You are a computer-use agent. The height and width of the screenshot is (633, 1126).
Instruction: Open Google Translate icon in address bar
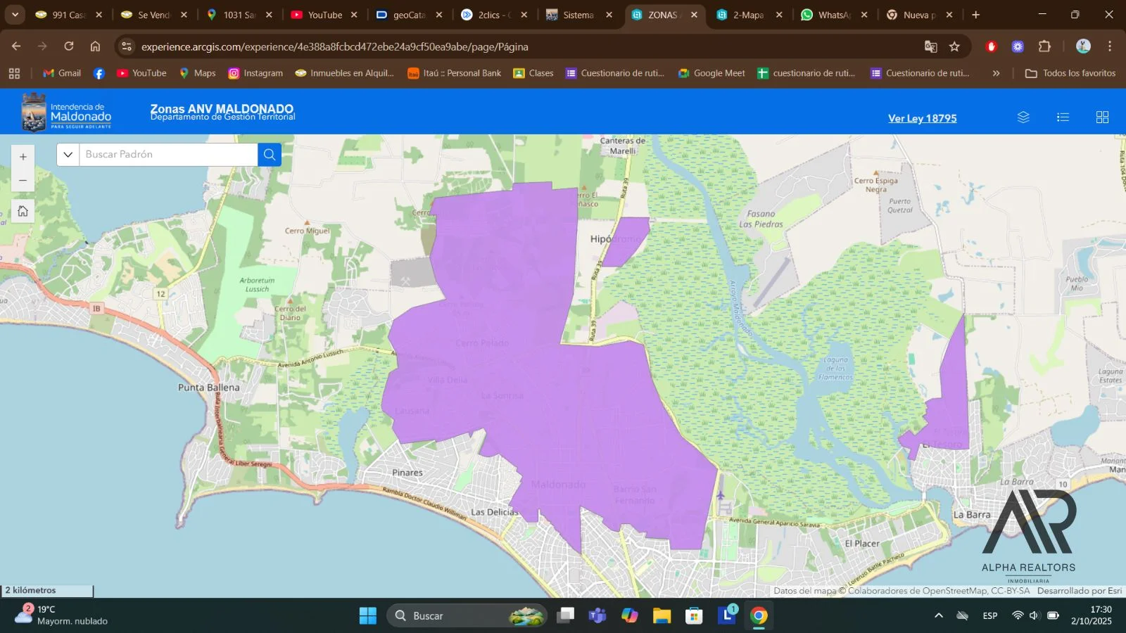coord(930,46)
